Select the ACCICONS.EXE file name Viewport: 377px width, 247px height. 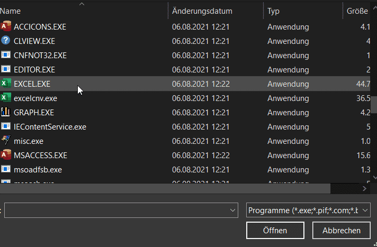tap(40, 27)
